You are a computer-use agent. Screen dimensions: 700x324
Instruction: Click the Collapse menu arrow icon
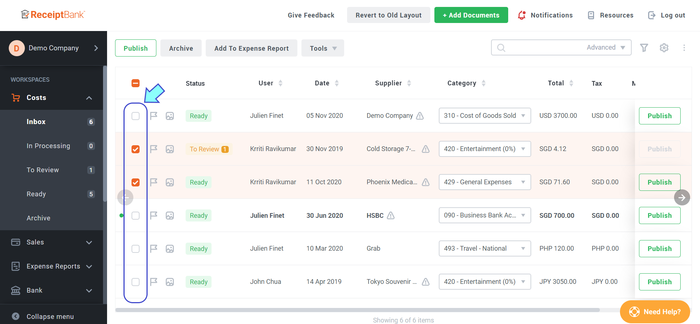pos(16,316)
